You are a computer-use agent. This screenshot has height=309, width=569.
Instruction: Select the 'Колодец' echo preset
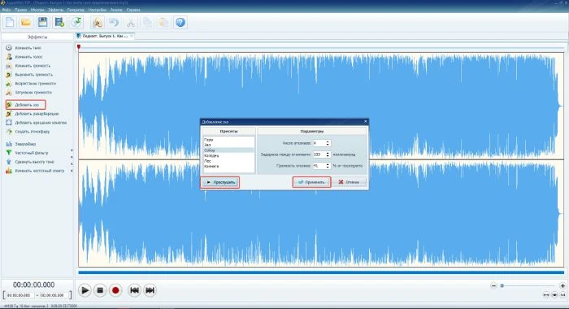(x=228, y=155)
